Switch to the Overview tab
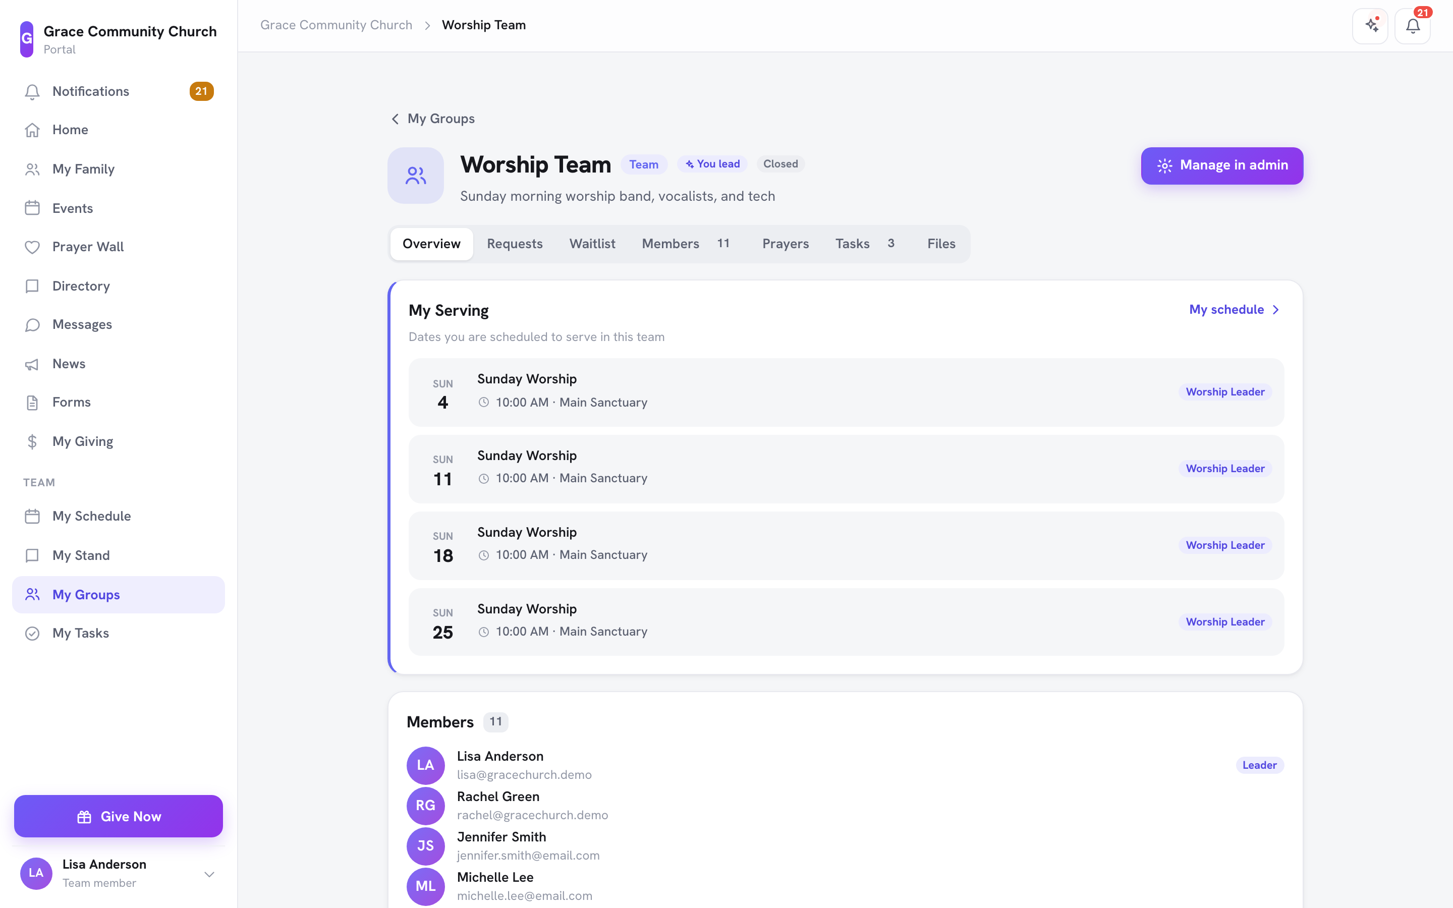The height and width of the screenshot is (908, 1453). (431, 244)
